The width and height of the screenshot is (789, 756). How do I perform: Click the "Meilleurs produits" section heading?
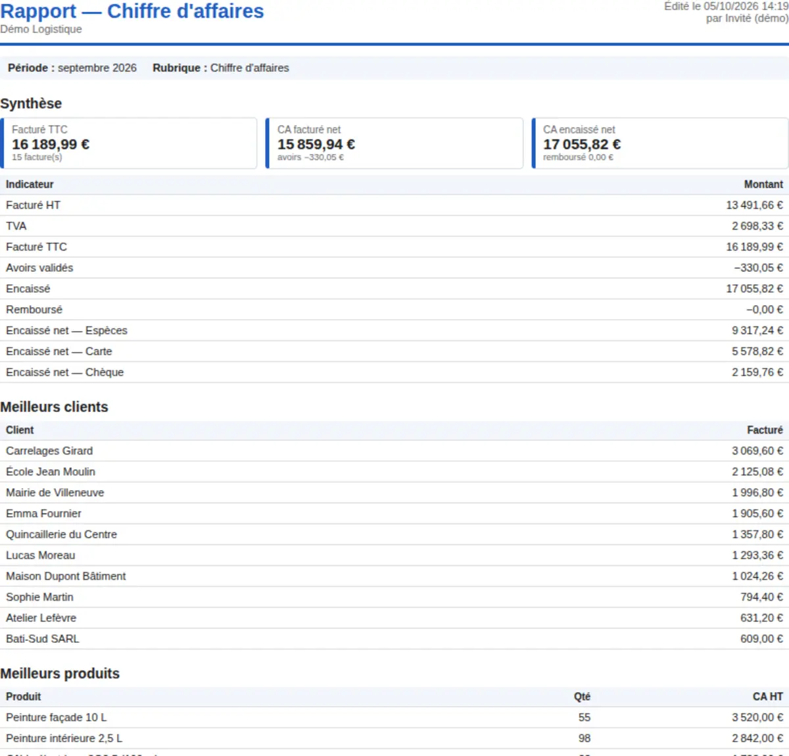tap(60, 673)
